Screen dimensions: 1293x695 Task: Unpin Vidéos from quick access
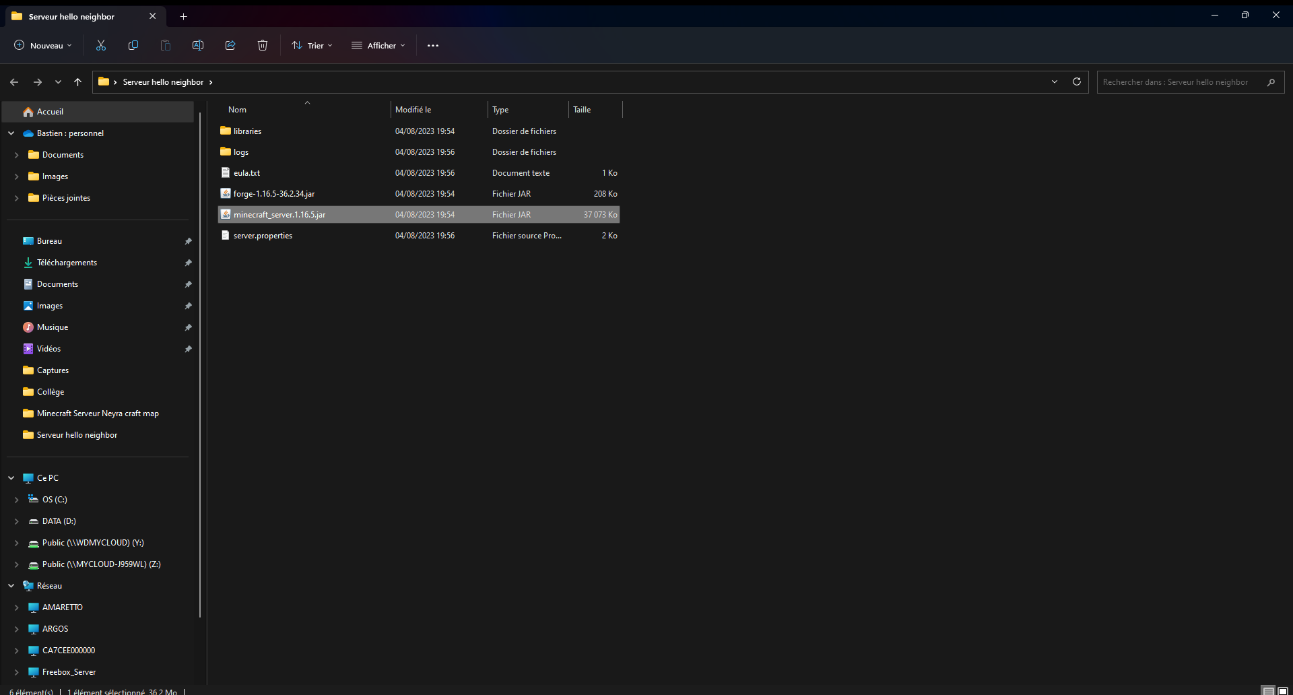click(189, 349)
